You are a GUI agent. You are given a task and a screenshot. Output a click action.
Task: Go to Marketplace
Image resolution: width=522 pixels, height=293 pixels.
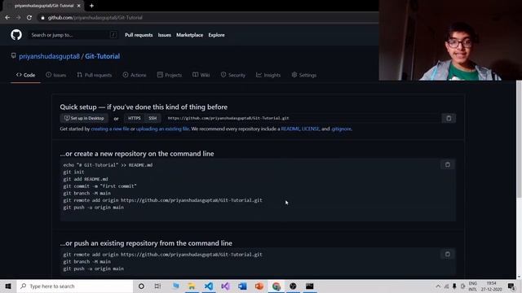coord(189,35)
